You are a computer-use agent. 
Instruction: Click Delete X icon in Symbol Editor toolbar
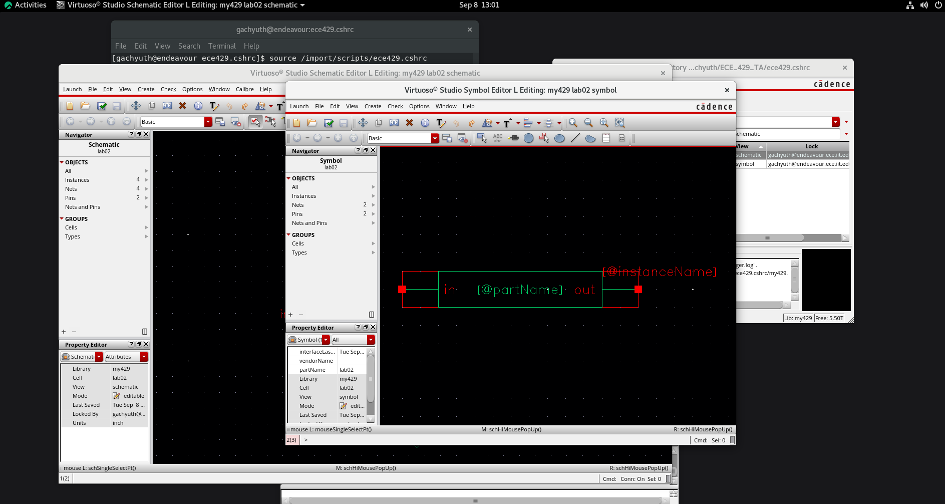pos(409,123)
